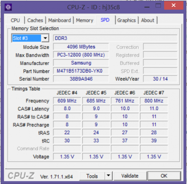Screen dimensions: 187x184
Task: Click the empty Command Rate JEDEC #4 cell
Action: [67, 148]
